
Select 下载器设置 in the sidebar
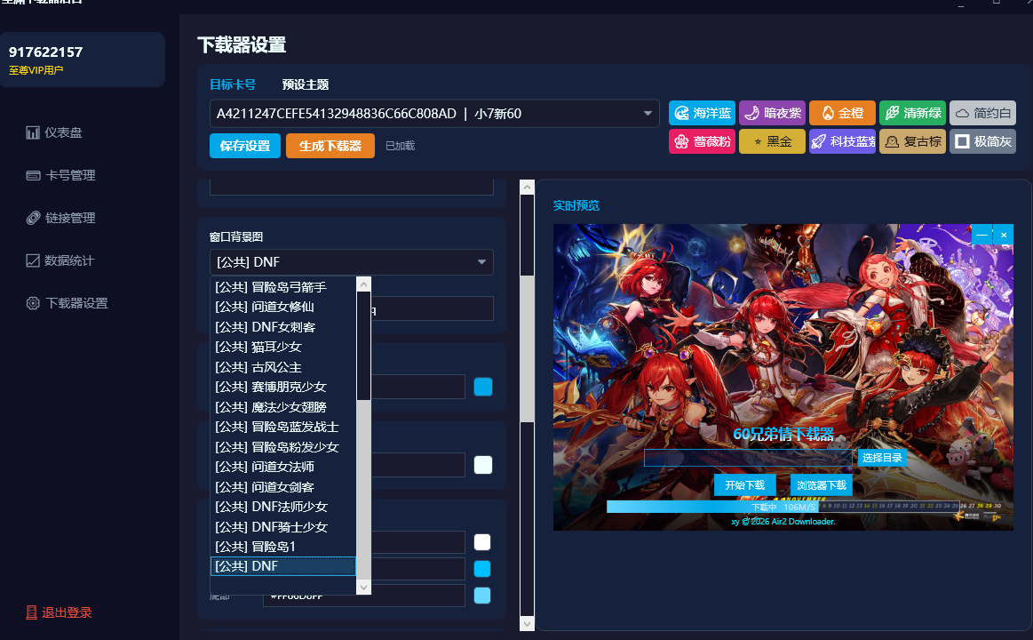[x=68, y=303]
